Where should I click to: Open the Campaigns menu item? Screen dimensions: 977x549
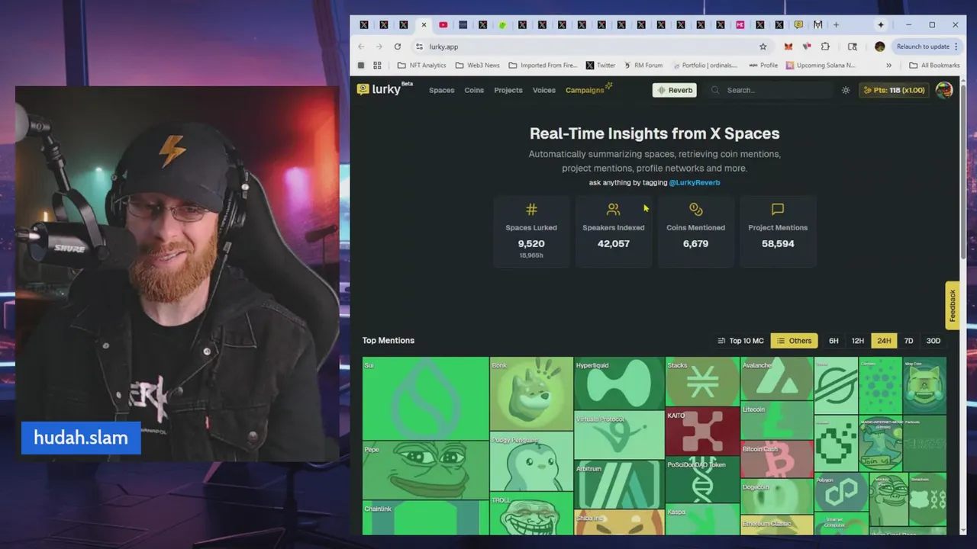[x=587, y=90]
